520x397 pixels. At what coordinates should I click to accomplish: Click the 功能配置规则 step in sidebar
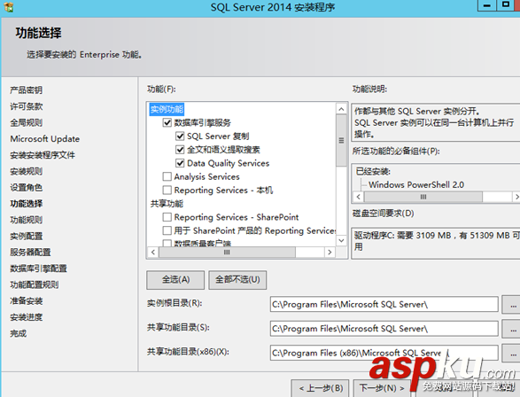(x=35, y=284)
